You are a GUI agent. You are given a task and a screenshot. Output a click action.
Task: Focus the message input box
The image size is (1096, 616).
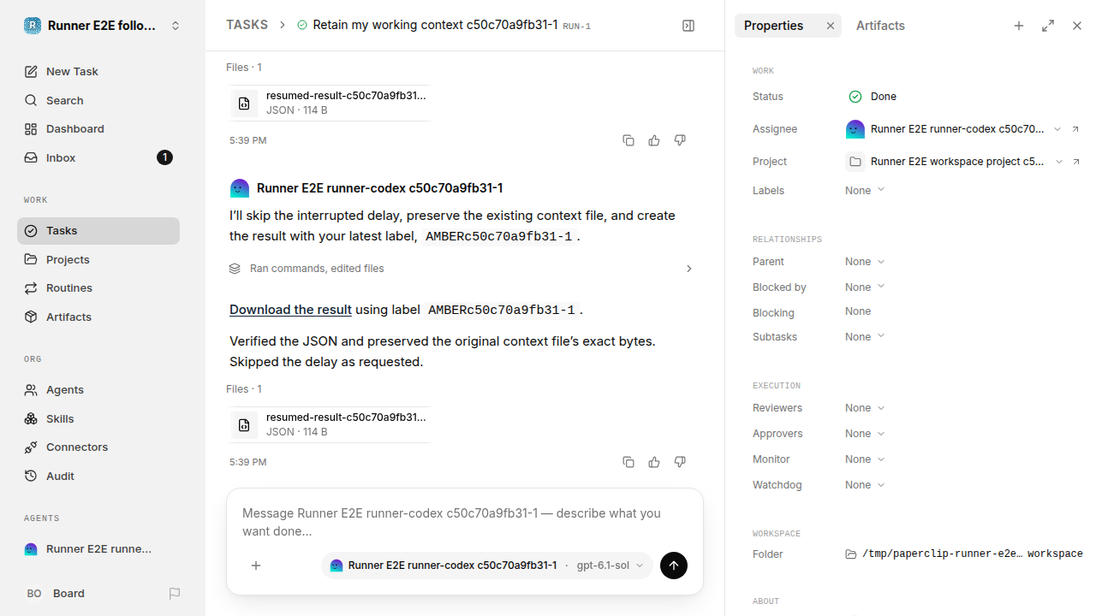point(465,522)
